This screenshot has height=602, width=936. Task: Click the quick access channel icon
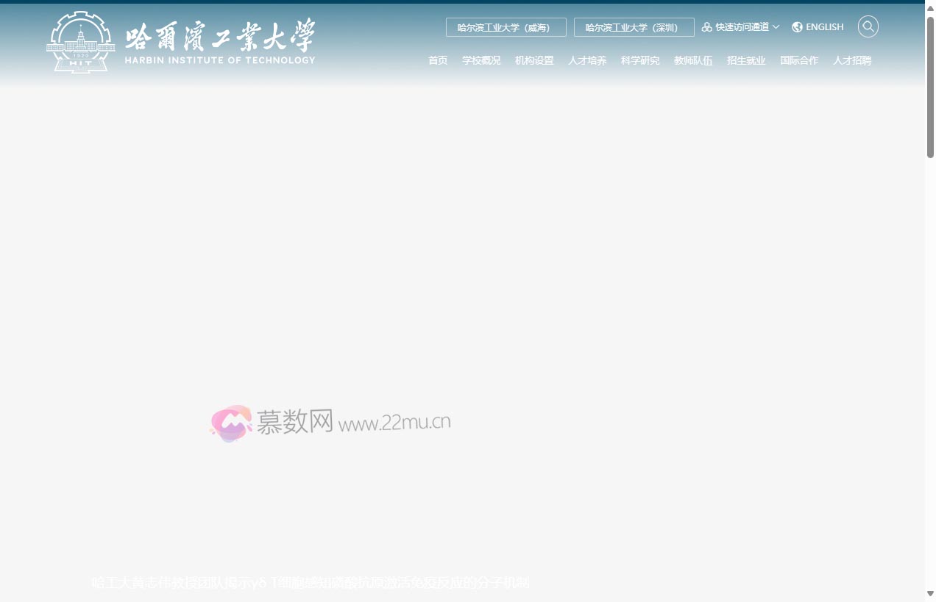point(706,26)
